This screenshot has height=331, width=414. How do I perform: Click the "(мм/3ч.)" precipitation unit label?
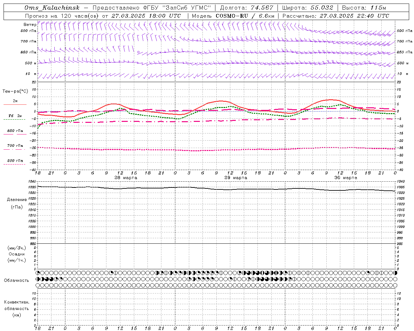pyautogui.click(x=17, y=248)
